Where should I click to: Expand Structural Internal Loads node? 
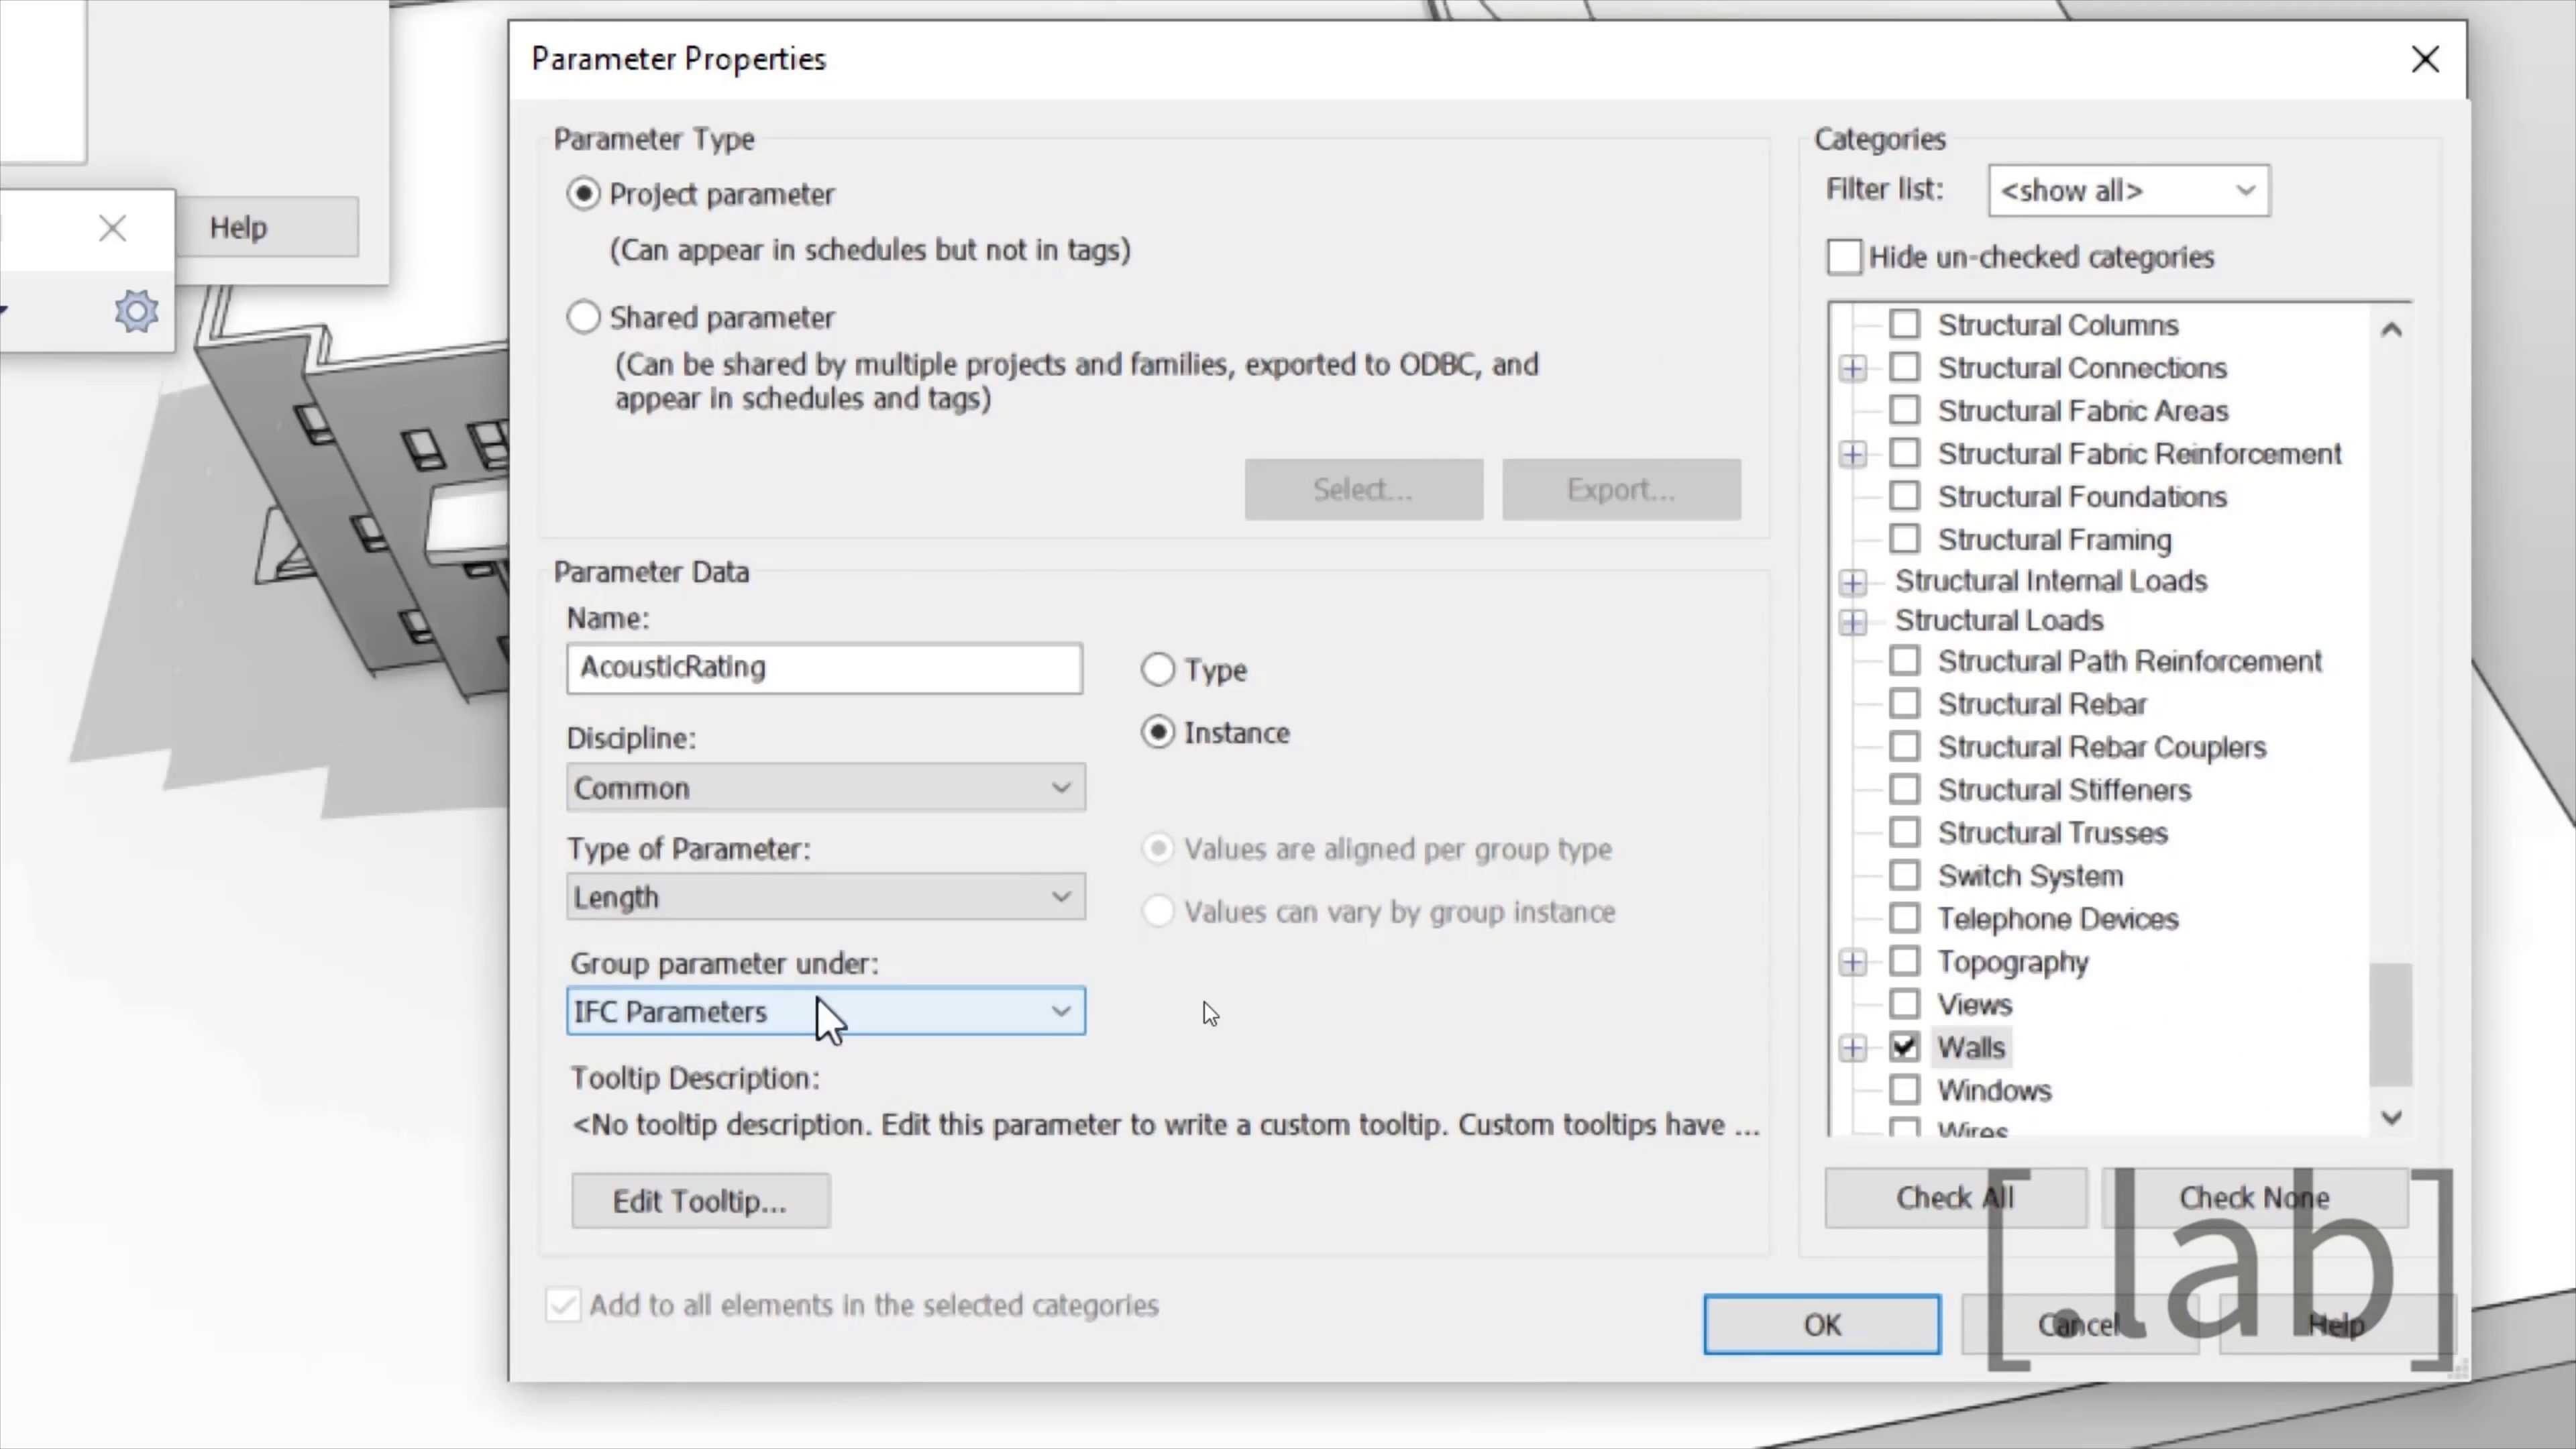(1852, 582)
